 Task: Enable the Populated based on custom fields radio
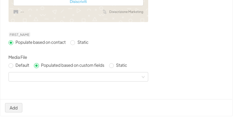36,66
